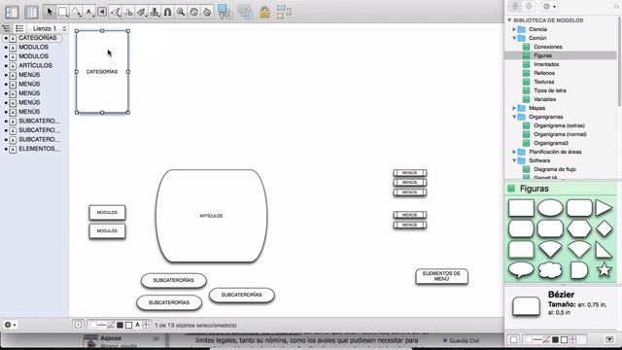Select the Pen tool
Image resolution: width=622 pixels, height=350 pixels.
(x=116, y=12)
